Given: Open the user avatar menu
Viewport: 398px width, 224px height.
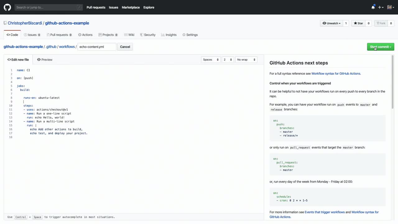Looking at the screenshot, I should point(391,7).
